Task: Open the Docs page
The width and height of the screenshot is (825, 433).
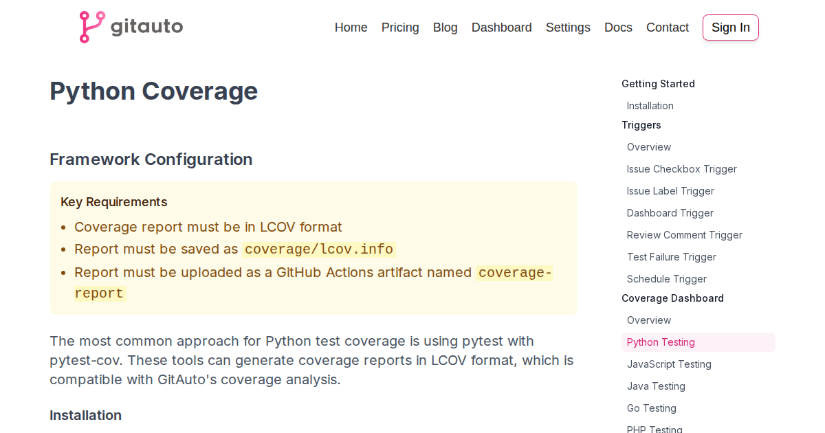Action: 618,27
